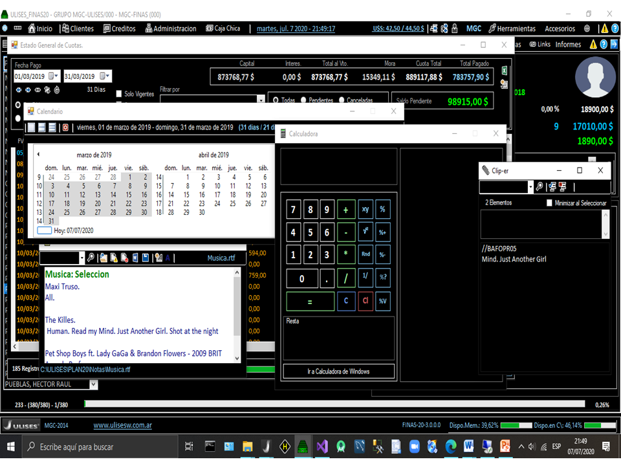The image size is (621, 466).
Task: Click the magnifier search icon in notes toolbar
Action: (91, 258)
